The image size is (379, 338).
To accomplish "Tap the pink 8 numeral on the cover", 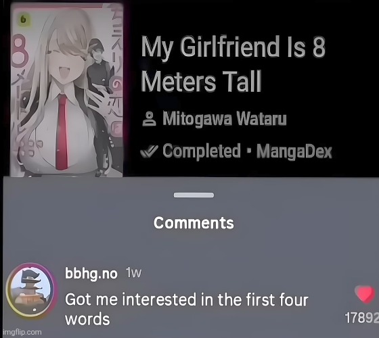I will [20, 51].
